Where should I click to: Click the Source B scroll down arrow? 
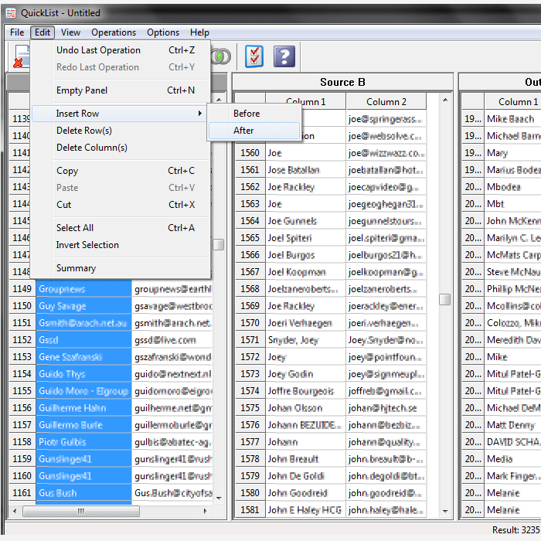click(445, 511)
